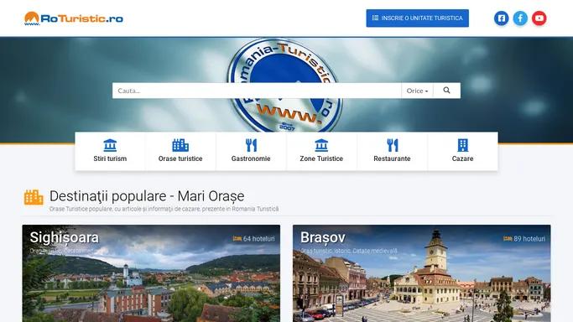Open the Gastronomie label

(x=251, y=158)
